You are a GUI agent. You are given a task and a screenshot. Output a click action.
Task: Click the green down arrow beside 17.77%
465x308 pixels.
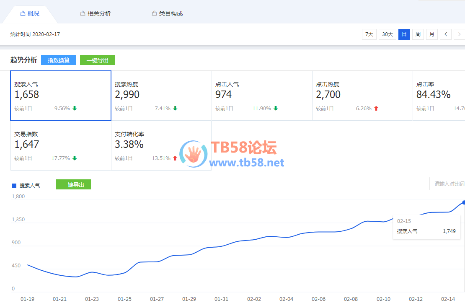[x=75, y=158]
